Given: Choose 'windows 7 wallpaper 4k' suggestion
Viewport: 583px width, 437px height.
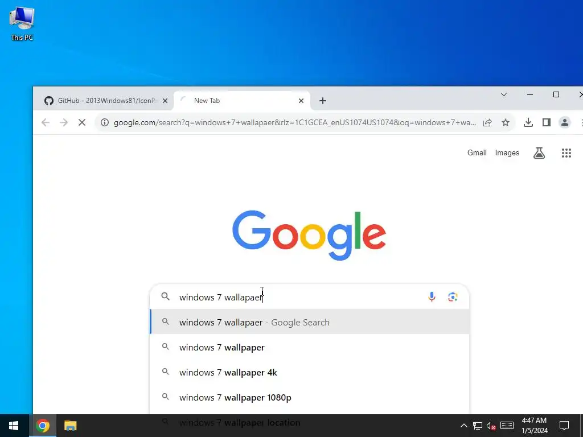Looking at the screenshot, I should 309,372.
